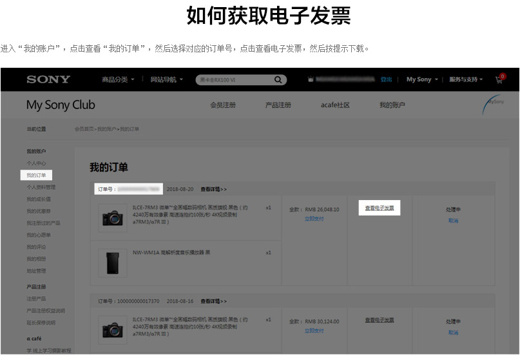Click the amount RMB 26,048.10
Screen dimensions: 520x355
(322, 210)
